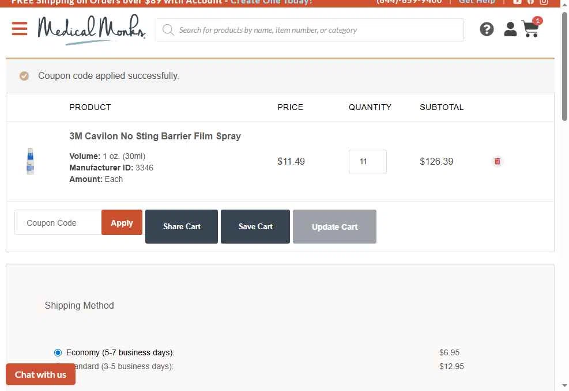Click the Volume: 1 oz. (30ml) text
569x391 pixels.
point(107,156)
